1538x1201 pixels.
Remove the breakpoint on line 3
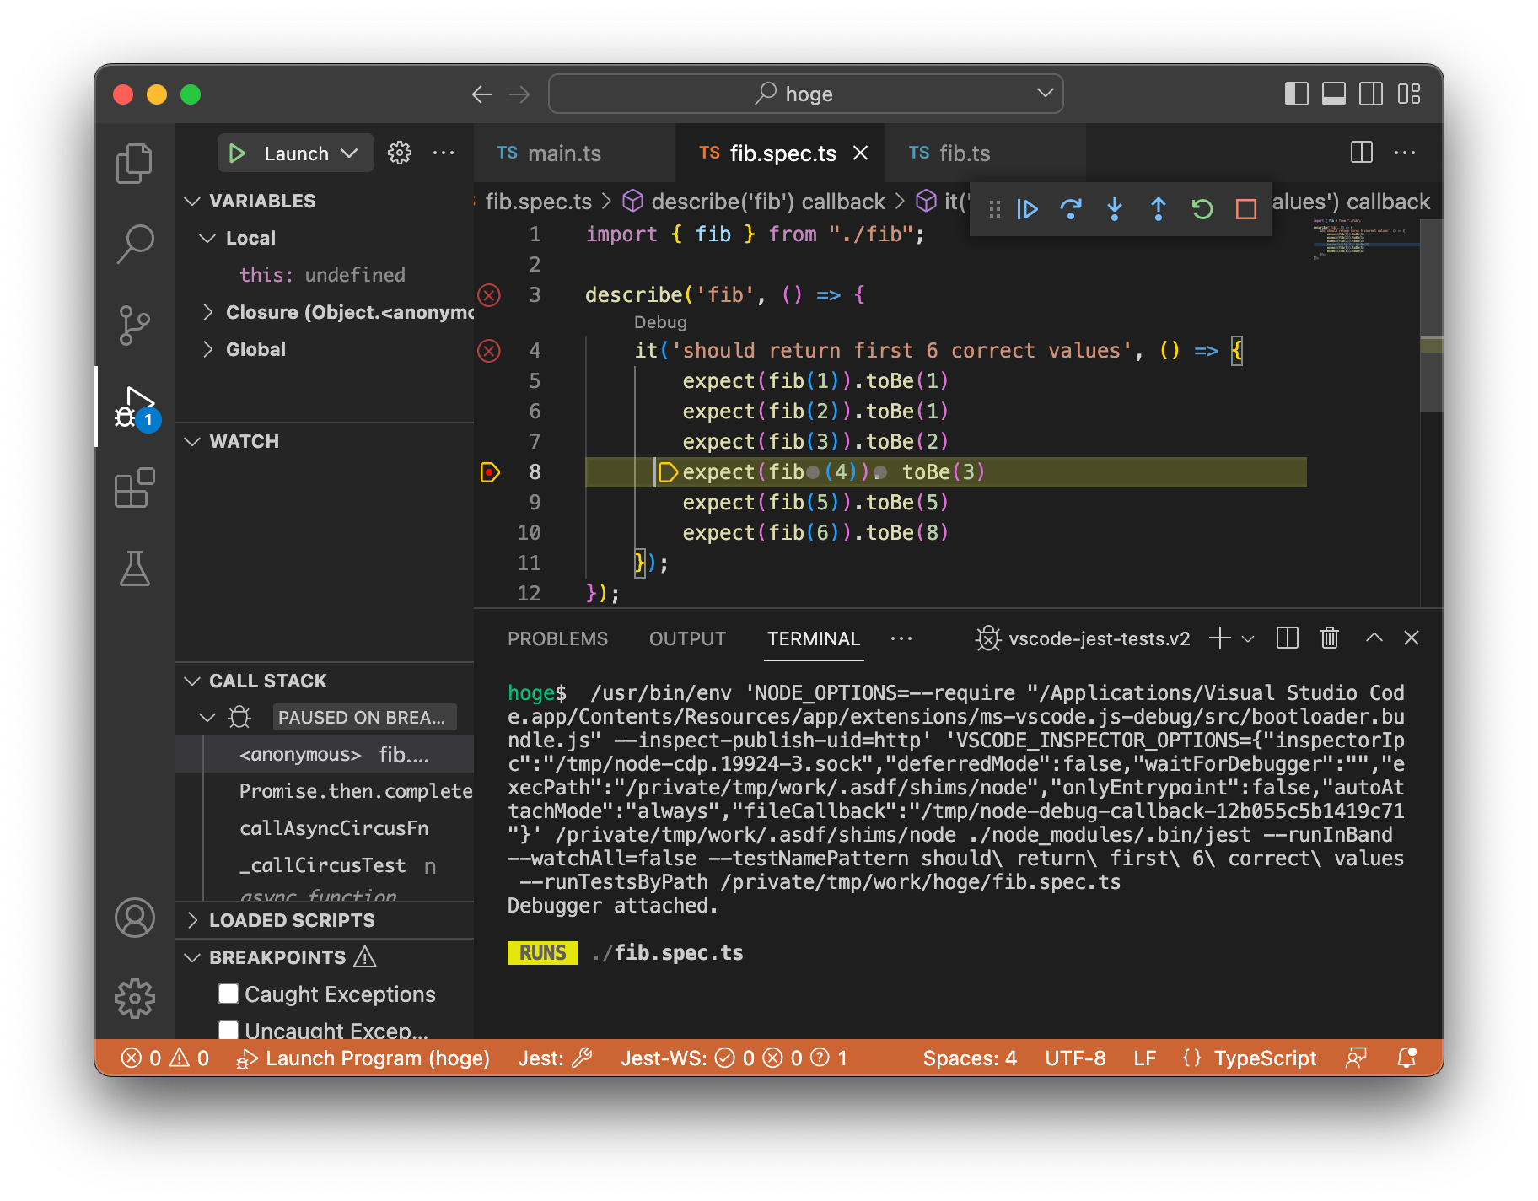point(489,295)
